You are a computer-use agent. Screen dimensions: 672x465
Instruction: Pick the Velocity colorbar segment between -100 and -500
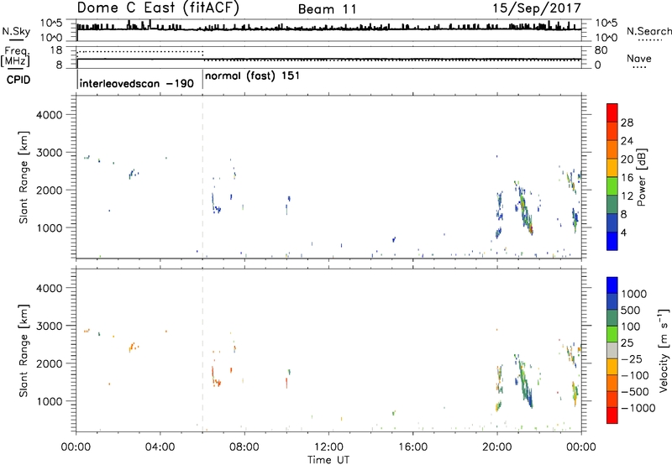(612, 383)
